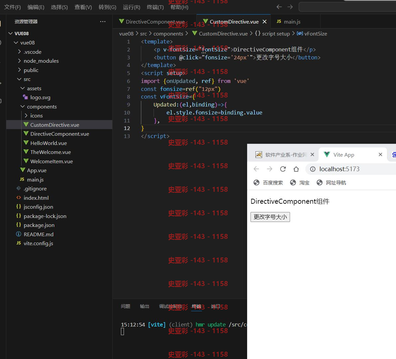Click the browser home button
The height and width of the screenshot is (359, 396).
coord(296,169)
